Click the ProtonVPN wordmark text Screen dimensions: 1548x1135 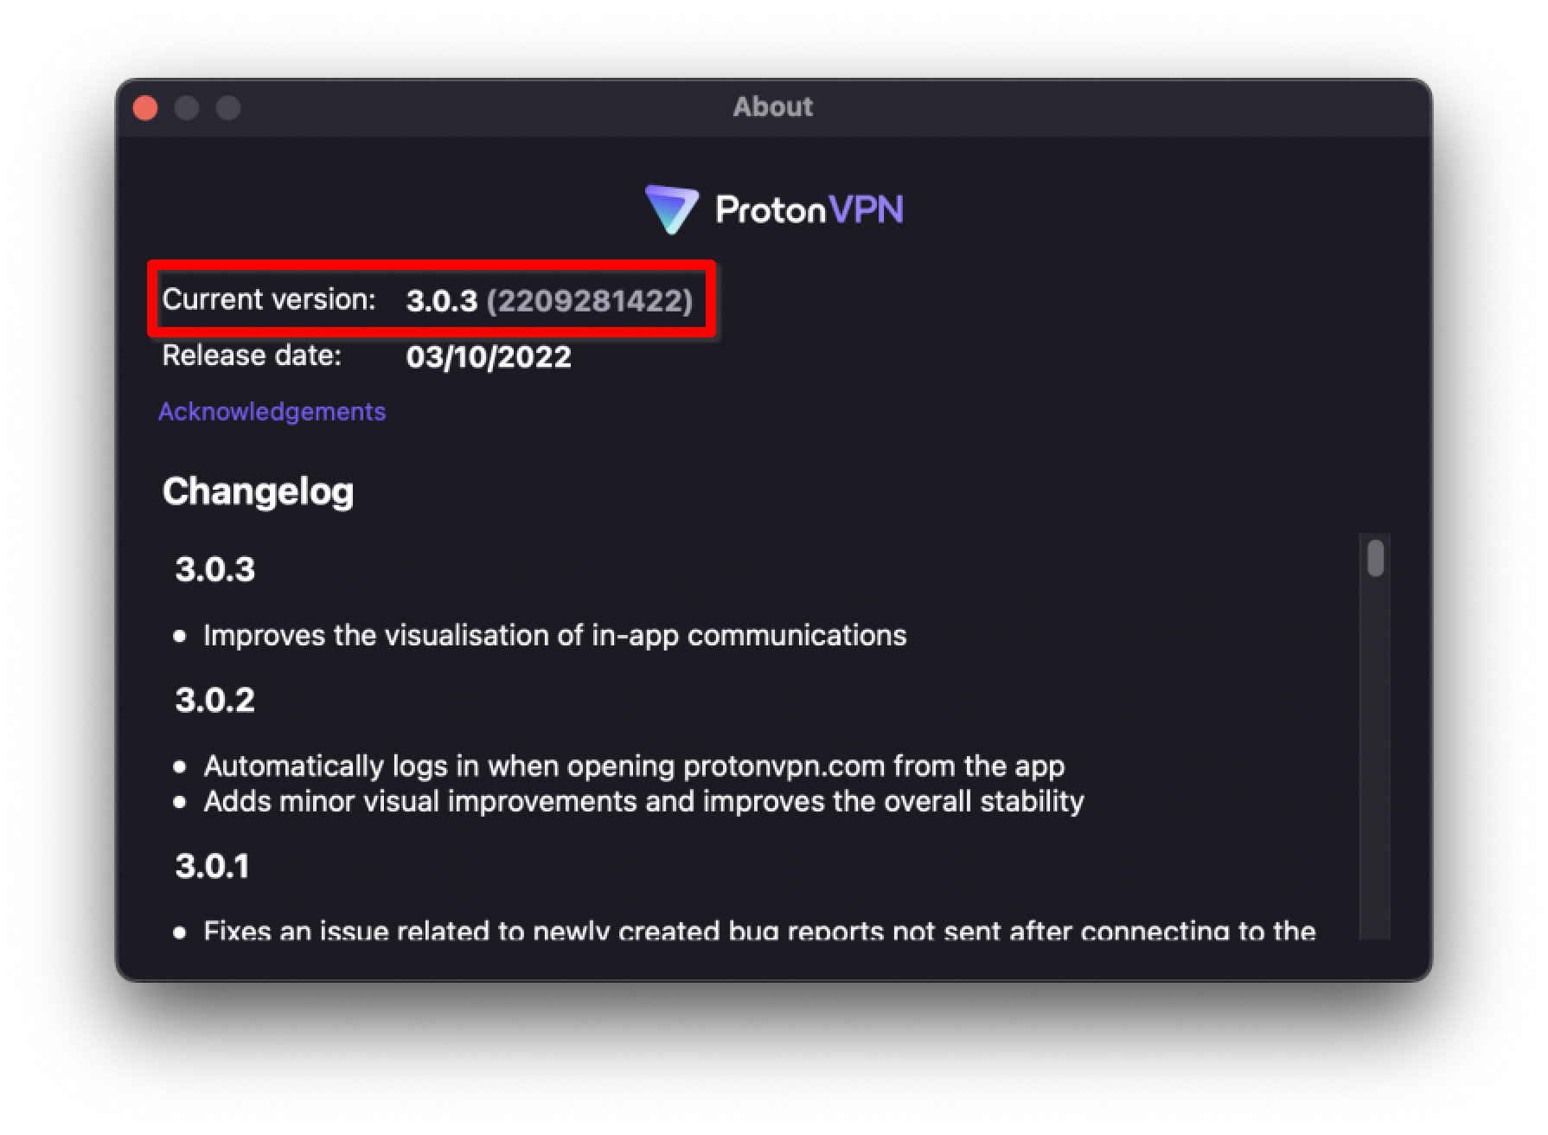(x=809, y=209)
